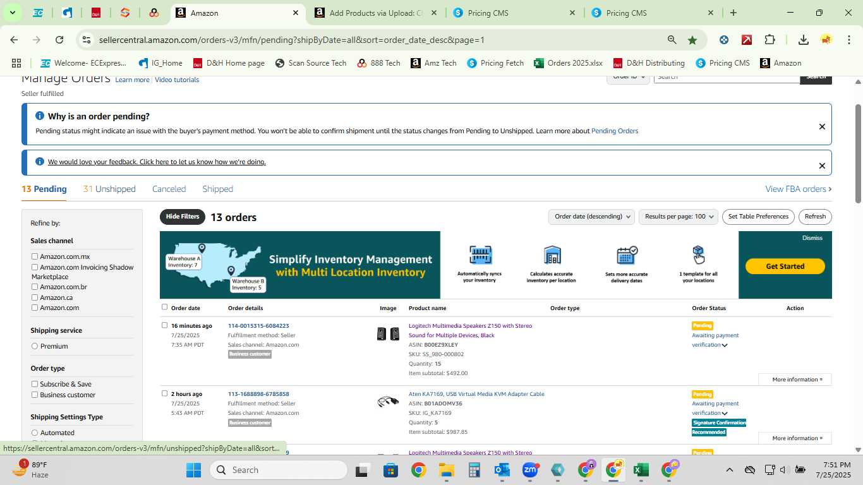Bookmark star icon in address bar
The width and height of the screenshot is (863, 485).
(692, 40)
